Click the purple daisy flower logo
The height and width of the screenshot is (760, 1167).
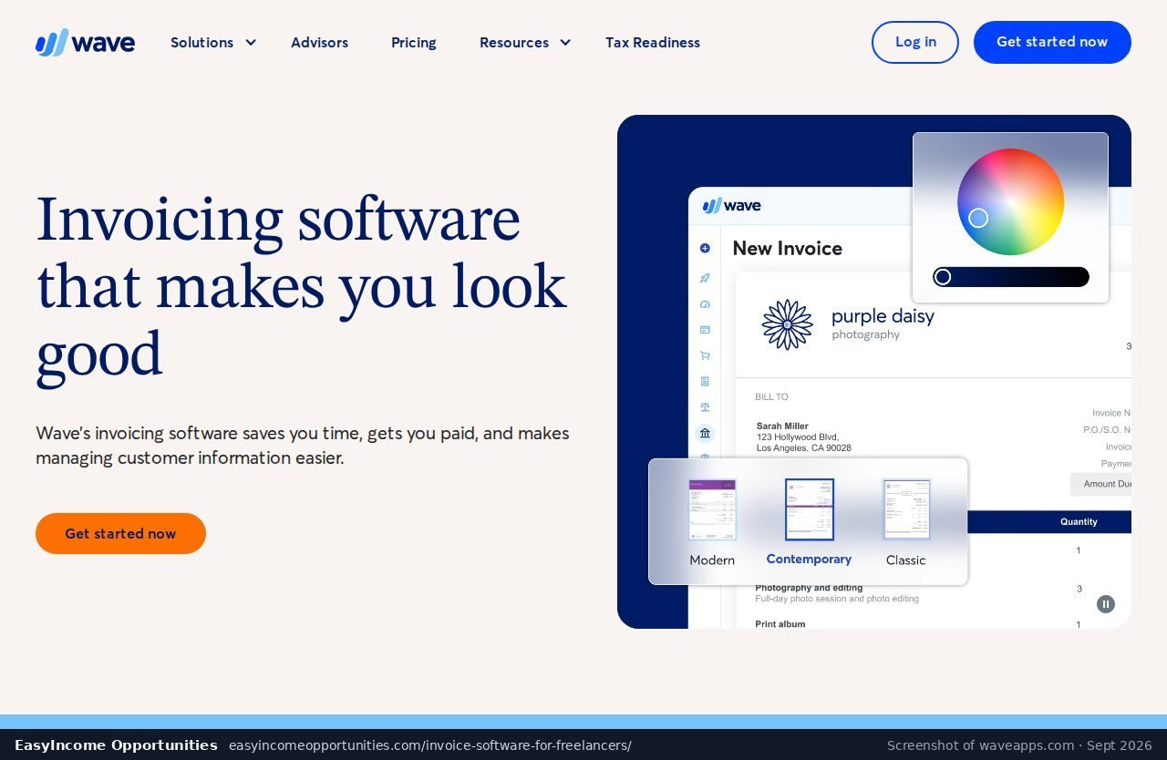[x=787, y=324]
